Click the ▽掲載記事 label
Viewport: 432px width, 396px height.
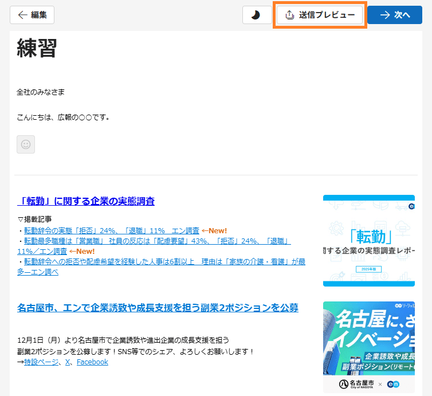34,219
